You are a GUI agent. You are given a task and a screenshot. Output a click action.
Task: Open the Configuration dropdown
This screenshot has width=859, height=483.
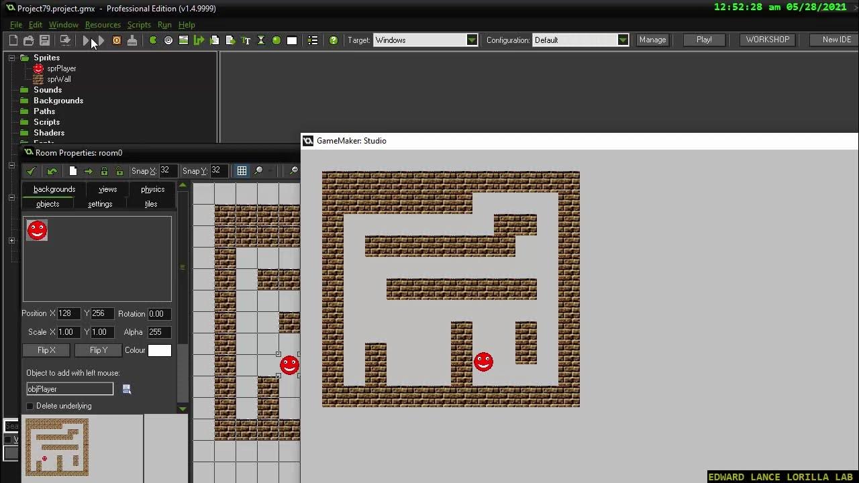(623, 40)
